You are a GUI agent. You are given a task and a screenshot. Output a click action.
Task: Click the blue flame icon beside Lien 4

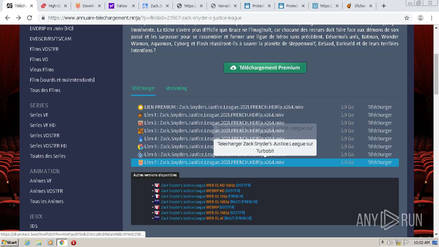pyautogui.click(x=140, y=139)
